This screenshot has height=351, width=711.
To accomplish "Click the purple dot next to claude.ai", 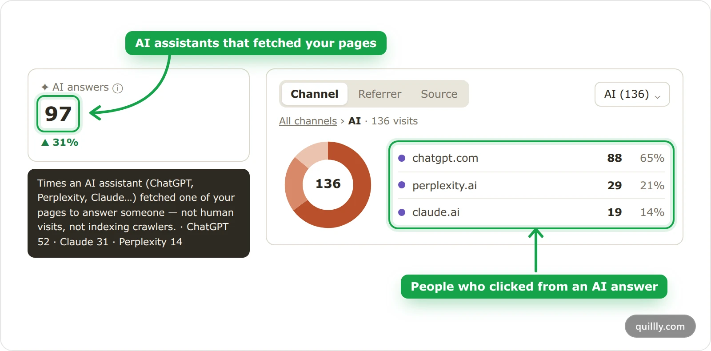I will [x=402, y=212].
